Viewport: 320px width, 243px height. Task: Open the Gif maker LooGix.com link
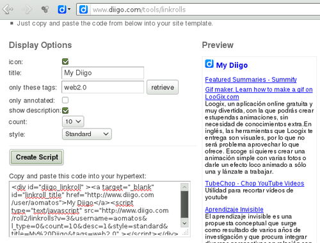(x=259, y=93)
